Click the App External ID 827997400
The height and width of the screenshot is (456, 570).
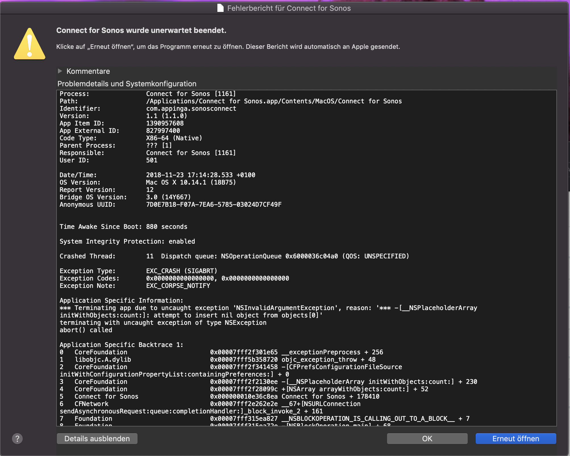163,131
